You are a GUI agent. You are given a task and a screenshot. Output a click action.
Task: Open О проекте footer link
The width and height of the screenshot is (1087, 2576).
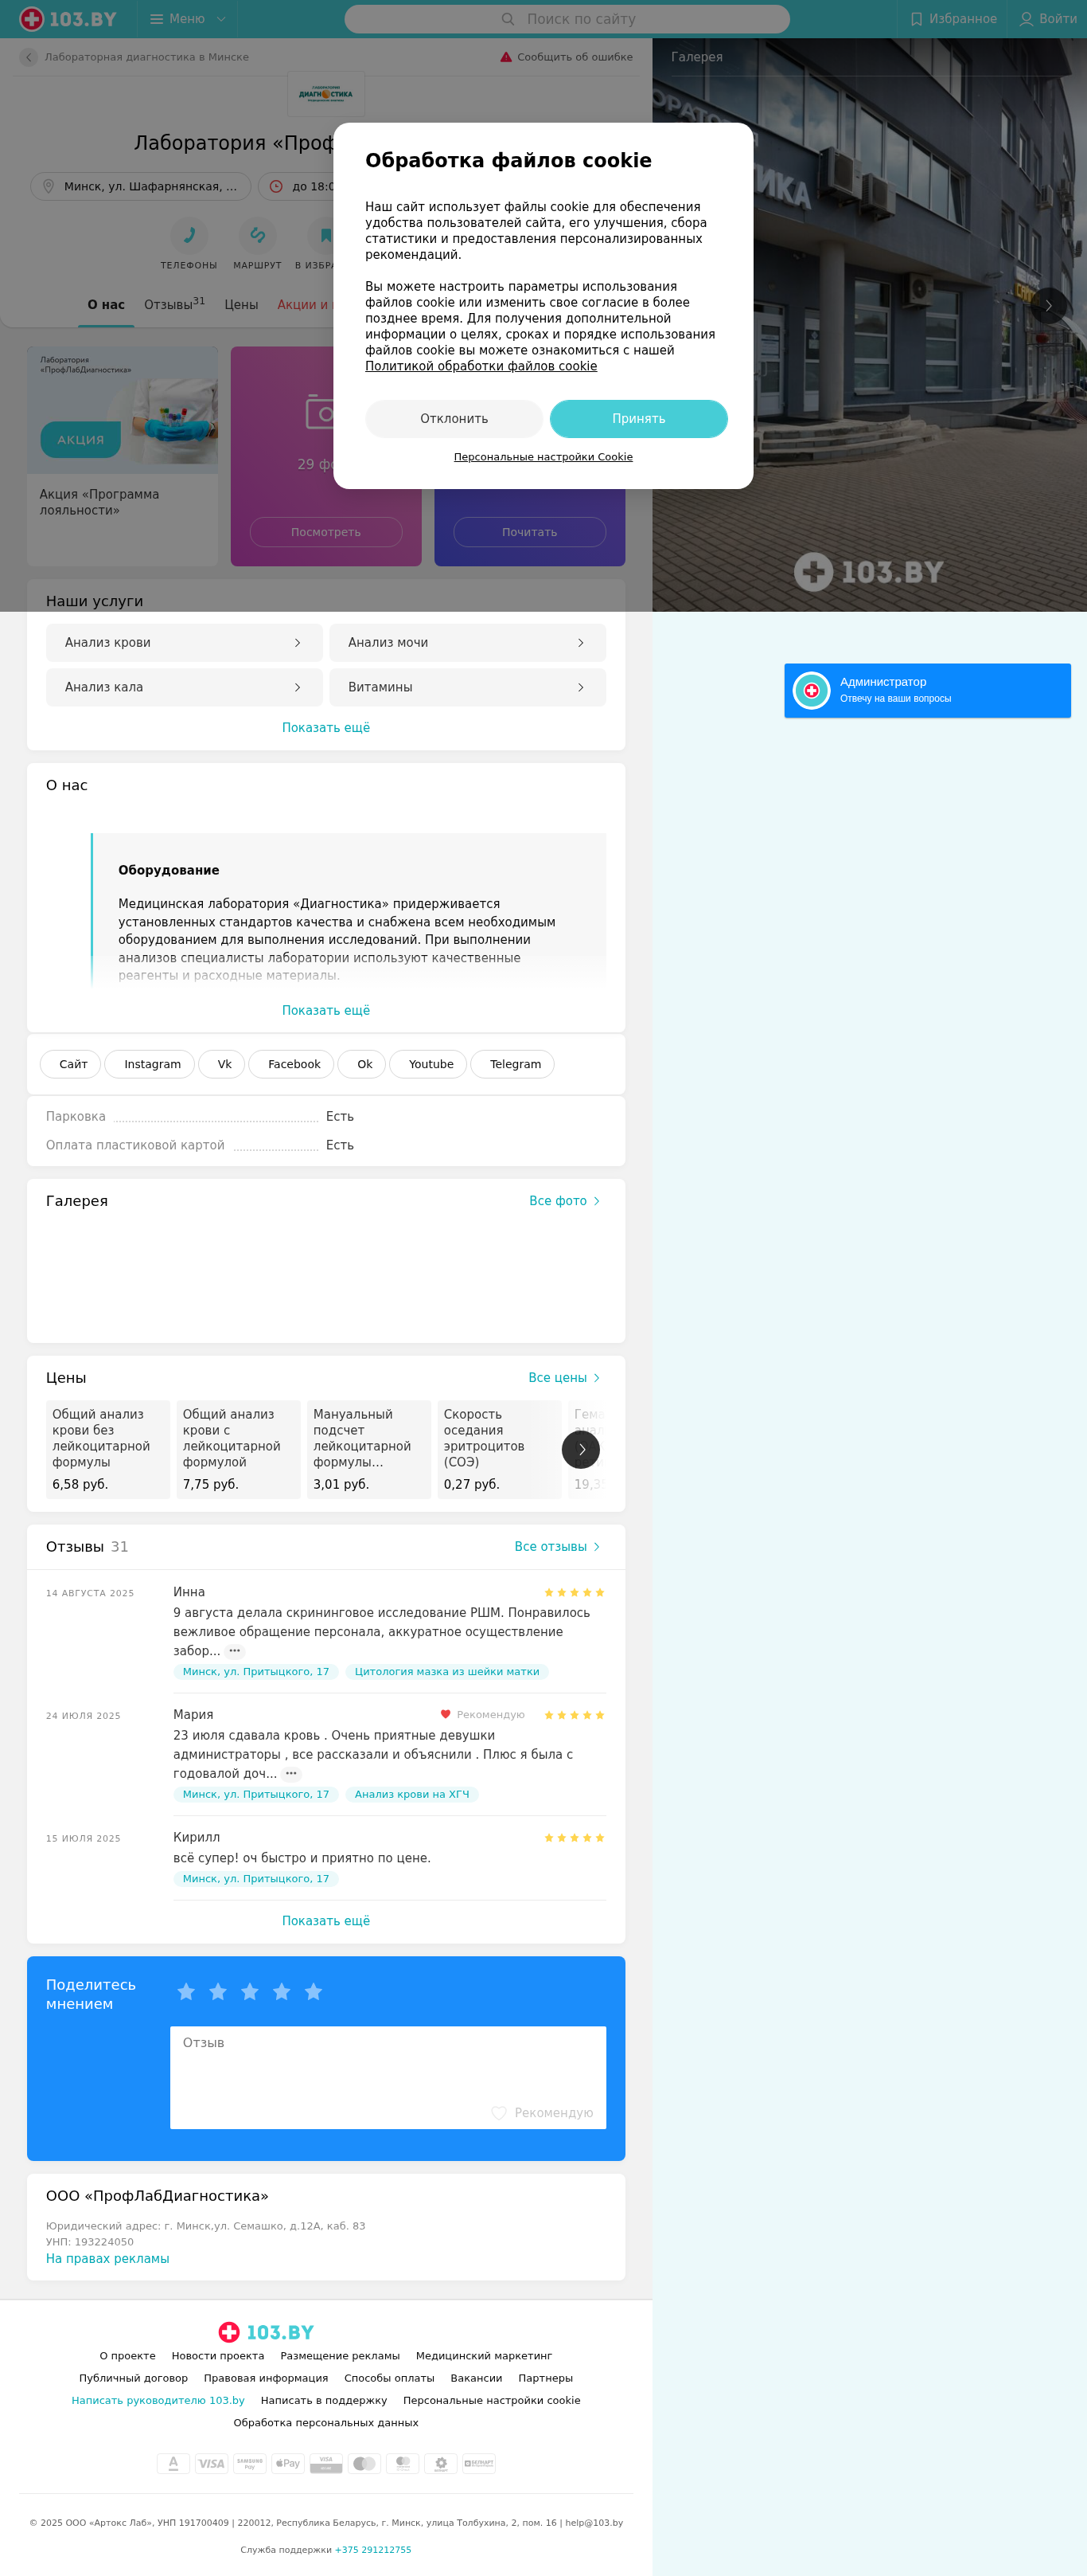[x=128, y=2356]
